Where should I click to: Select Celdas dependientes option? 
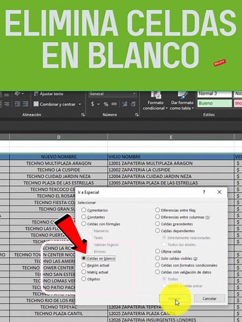point(175,230)
